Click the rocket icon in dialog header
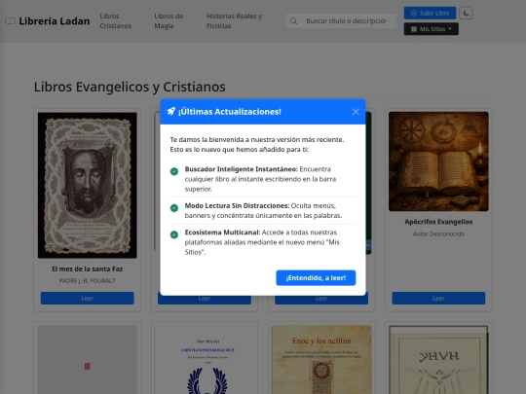The image size is (526, 394). click(171, 111)
